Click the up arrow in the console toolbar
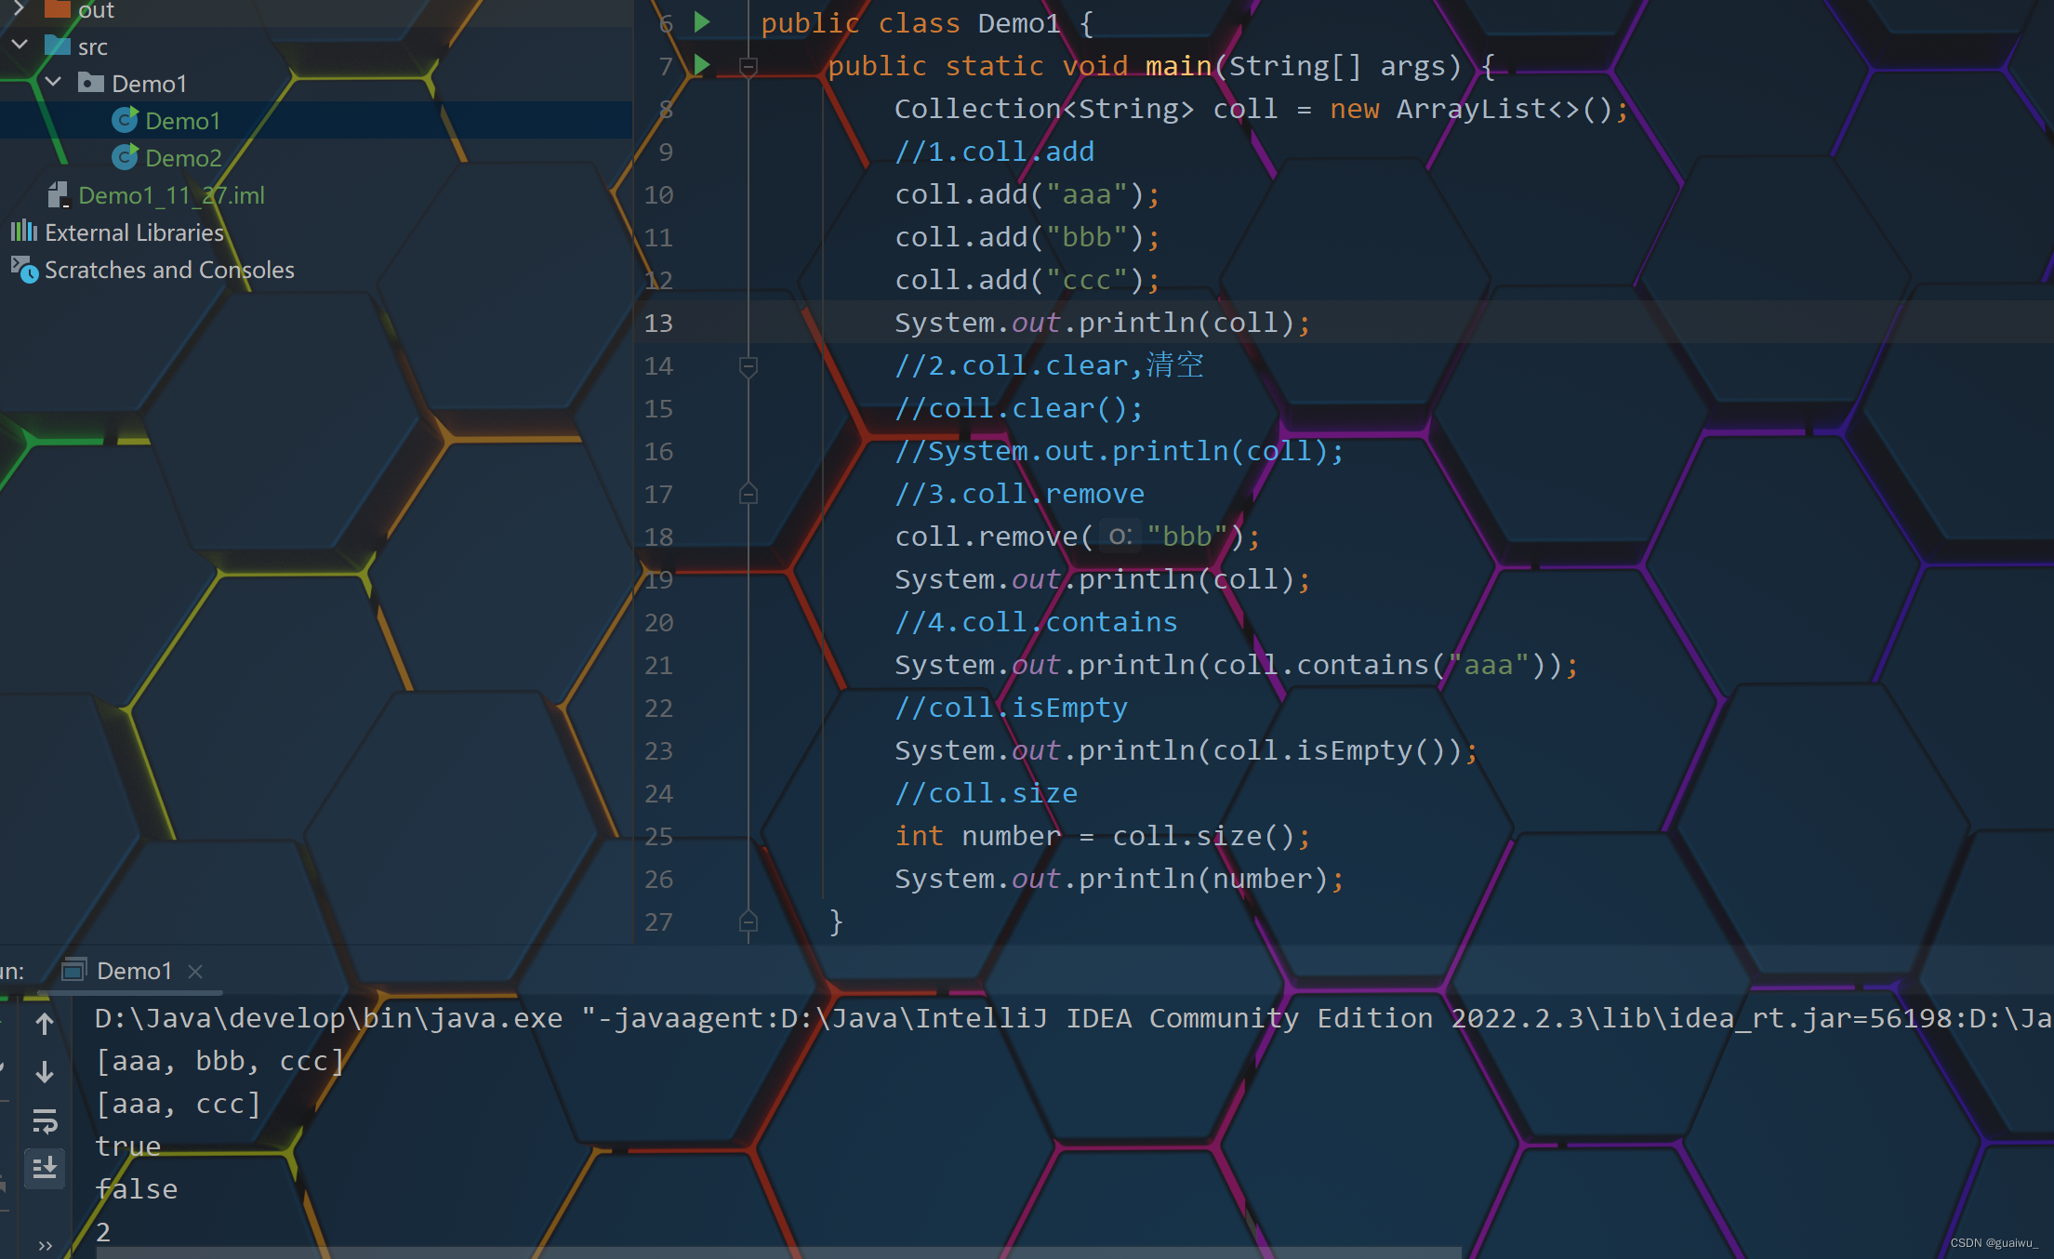This screenshot has height=1259, width=2054. tap(45, 1024)
